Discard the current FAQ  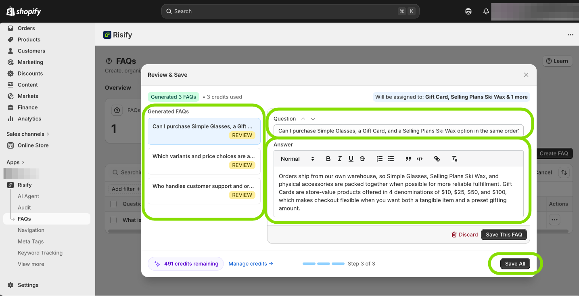click(464, 235)
